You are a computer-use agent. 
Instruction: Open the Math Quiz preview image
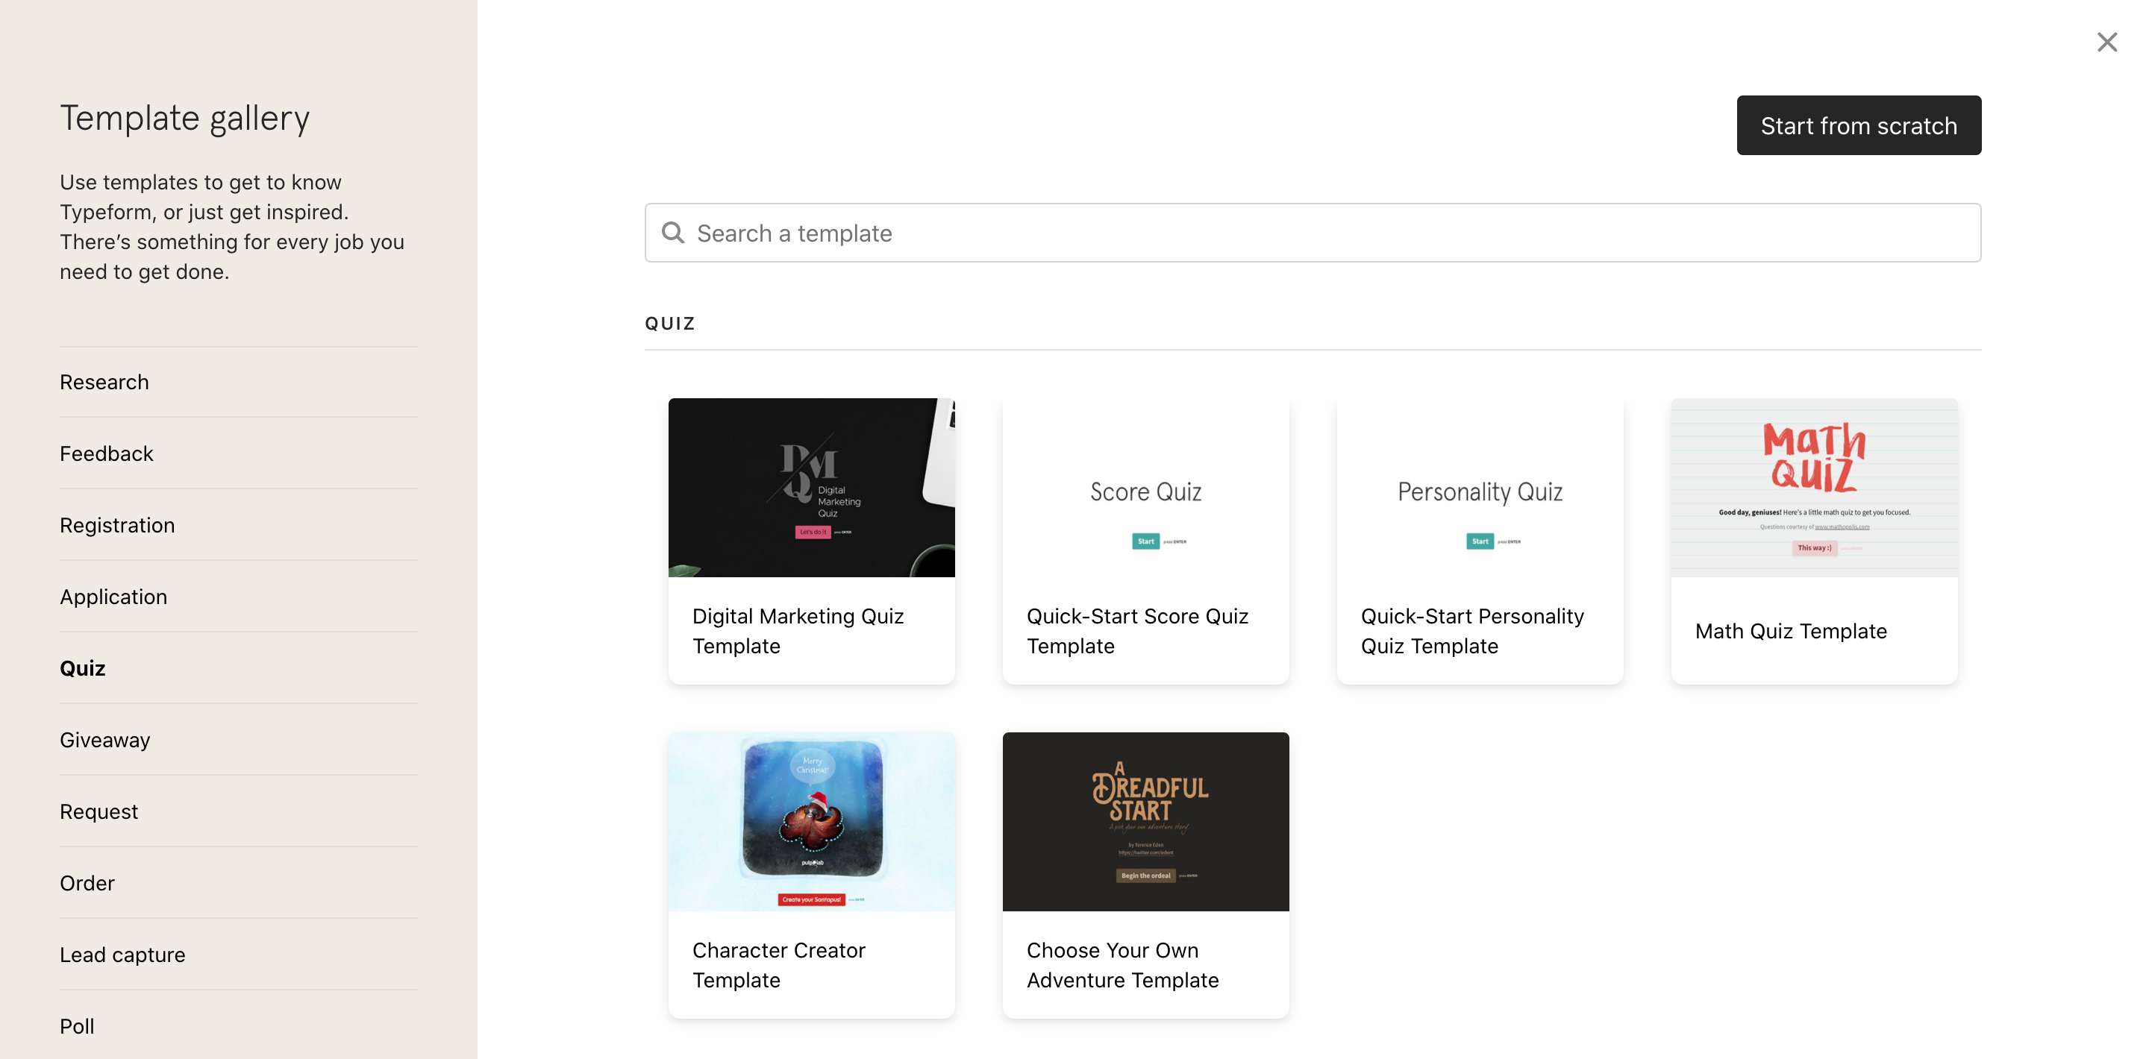point(1814,488)
